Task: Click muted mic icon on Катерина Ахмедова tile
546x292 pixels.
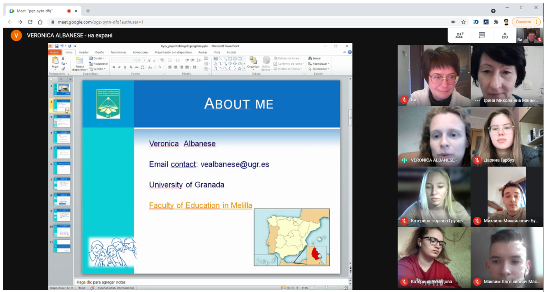Action: point(404,282)
